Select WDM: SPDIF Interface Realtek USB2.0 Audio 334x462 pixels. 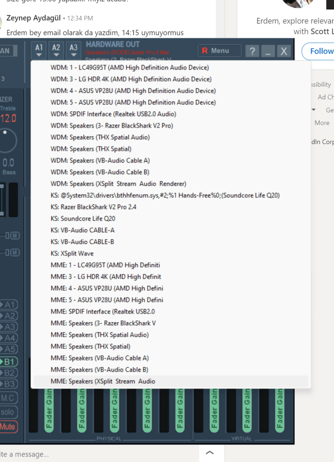point(171,114)
